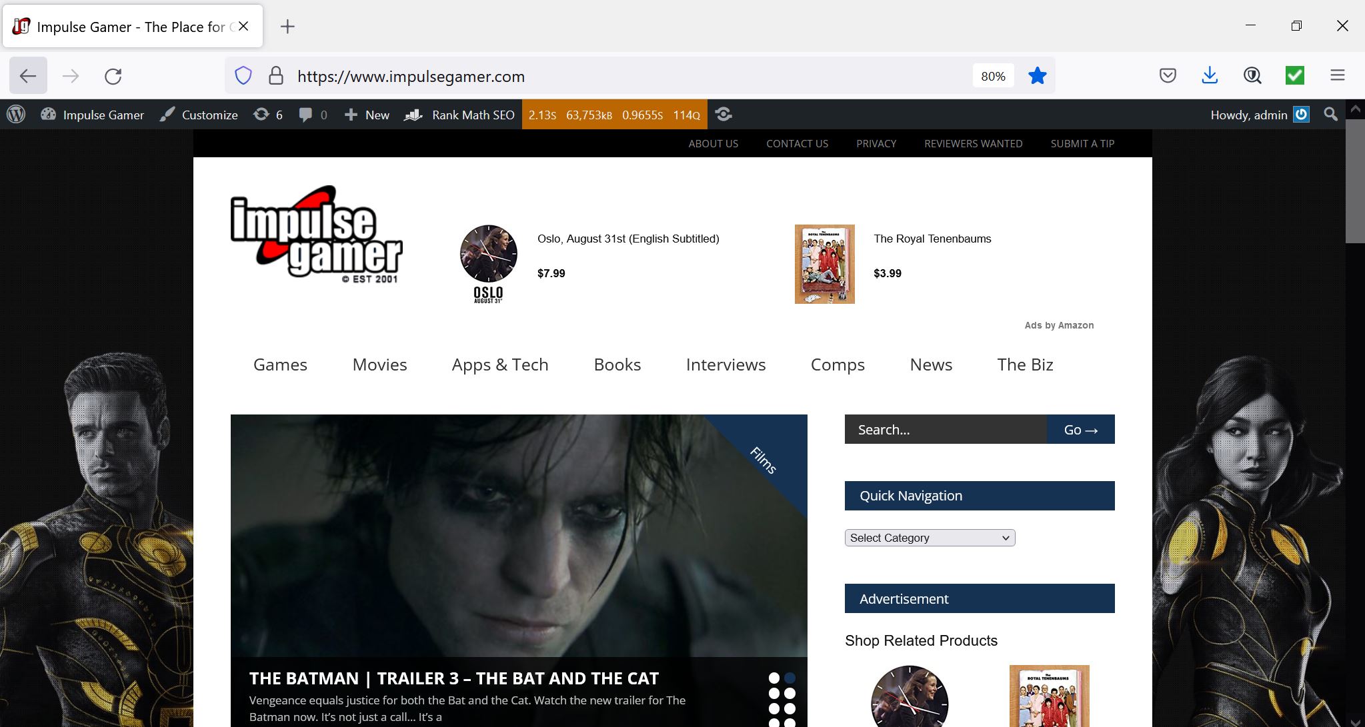Click the Oslo clock poster in sidebar ad
Viewport: 1365px width, 727px height.
click(x=910, y=696)
